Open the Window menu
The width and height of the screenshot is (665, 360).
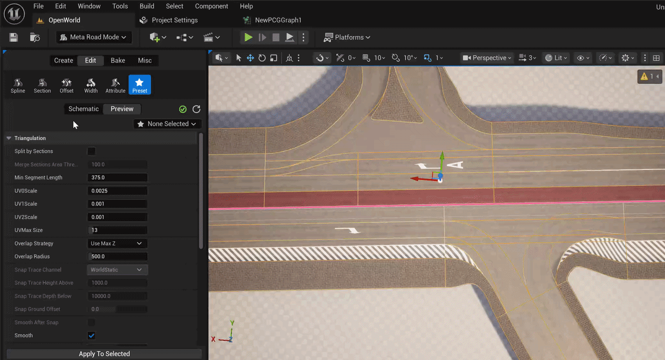(89, 6)
